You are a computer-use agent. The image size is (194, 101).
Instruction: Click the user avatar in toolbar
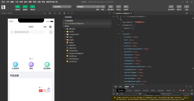(x=3, y=7)
